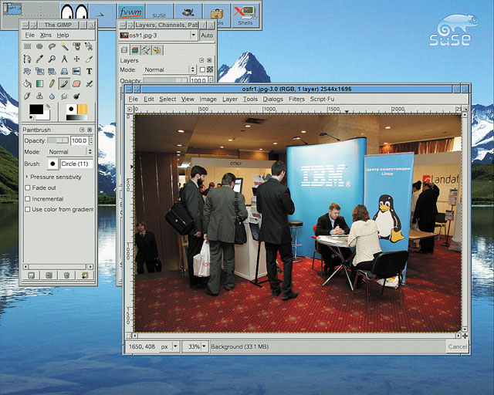This screenshot has height=395, width=494.
Task: Select the Eraser tool
Action: coord(76,84)
